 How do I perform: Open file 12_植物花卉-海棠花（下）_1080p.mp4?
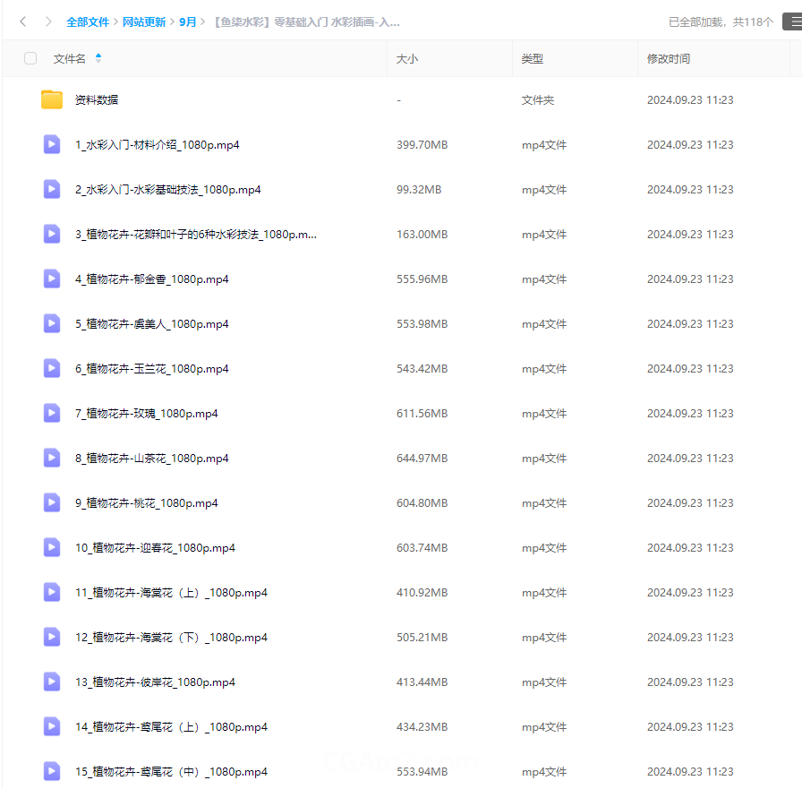point(171,637)
